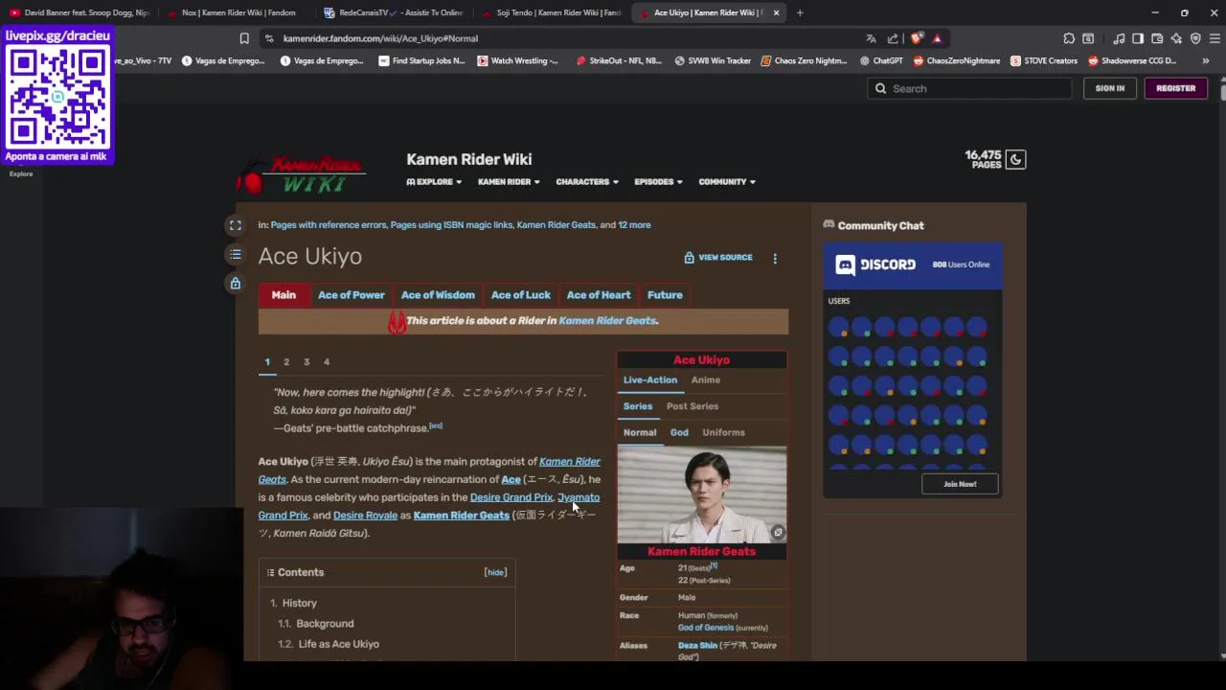
Task: Click View Source button
Action: pyautogui.click(x=718, y=258)
